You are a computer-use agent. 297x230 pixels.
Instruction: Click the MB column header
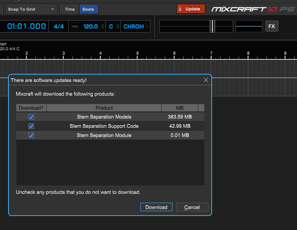[180, 108]
